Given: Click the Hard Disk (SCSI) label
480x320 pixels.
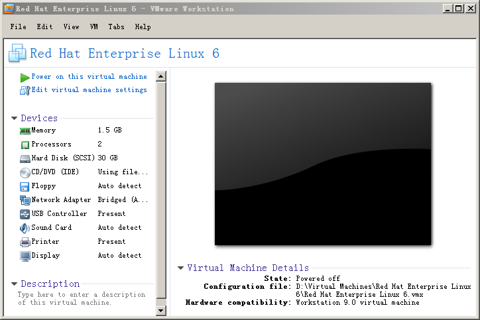Looking at the screenshot, I should [63, 158].
